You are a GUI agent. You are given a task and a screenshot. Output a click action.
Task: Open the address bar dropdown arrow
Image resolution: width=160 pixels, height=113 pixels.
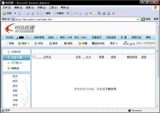pos(138,19)
